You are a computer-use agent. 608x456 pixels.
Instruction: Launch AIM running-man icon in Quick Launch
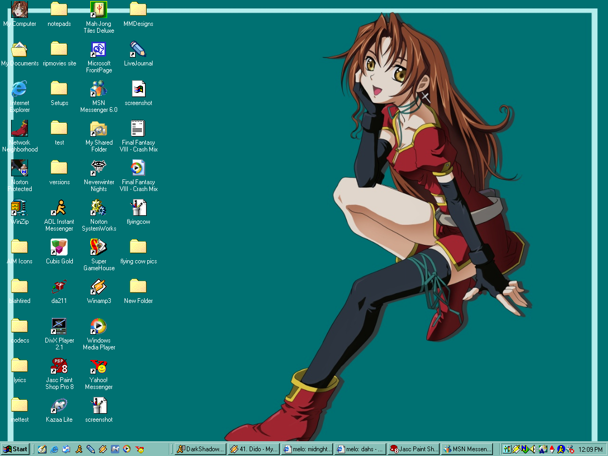(79, 449)
